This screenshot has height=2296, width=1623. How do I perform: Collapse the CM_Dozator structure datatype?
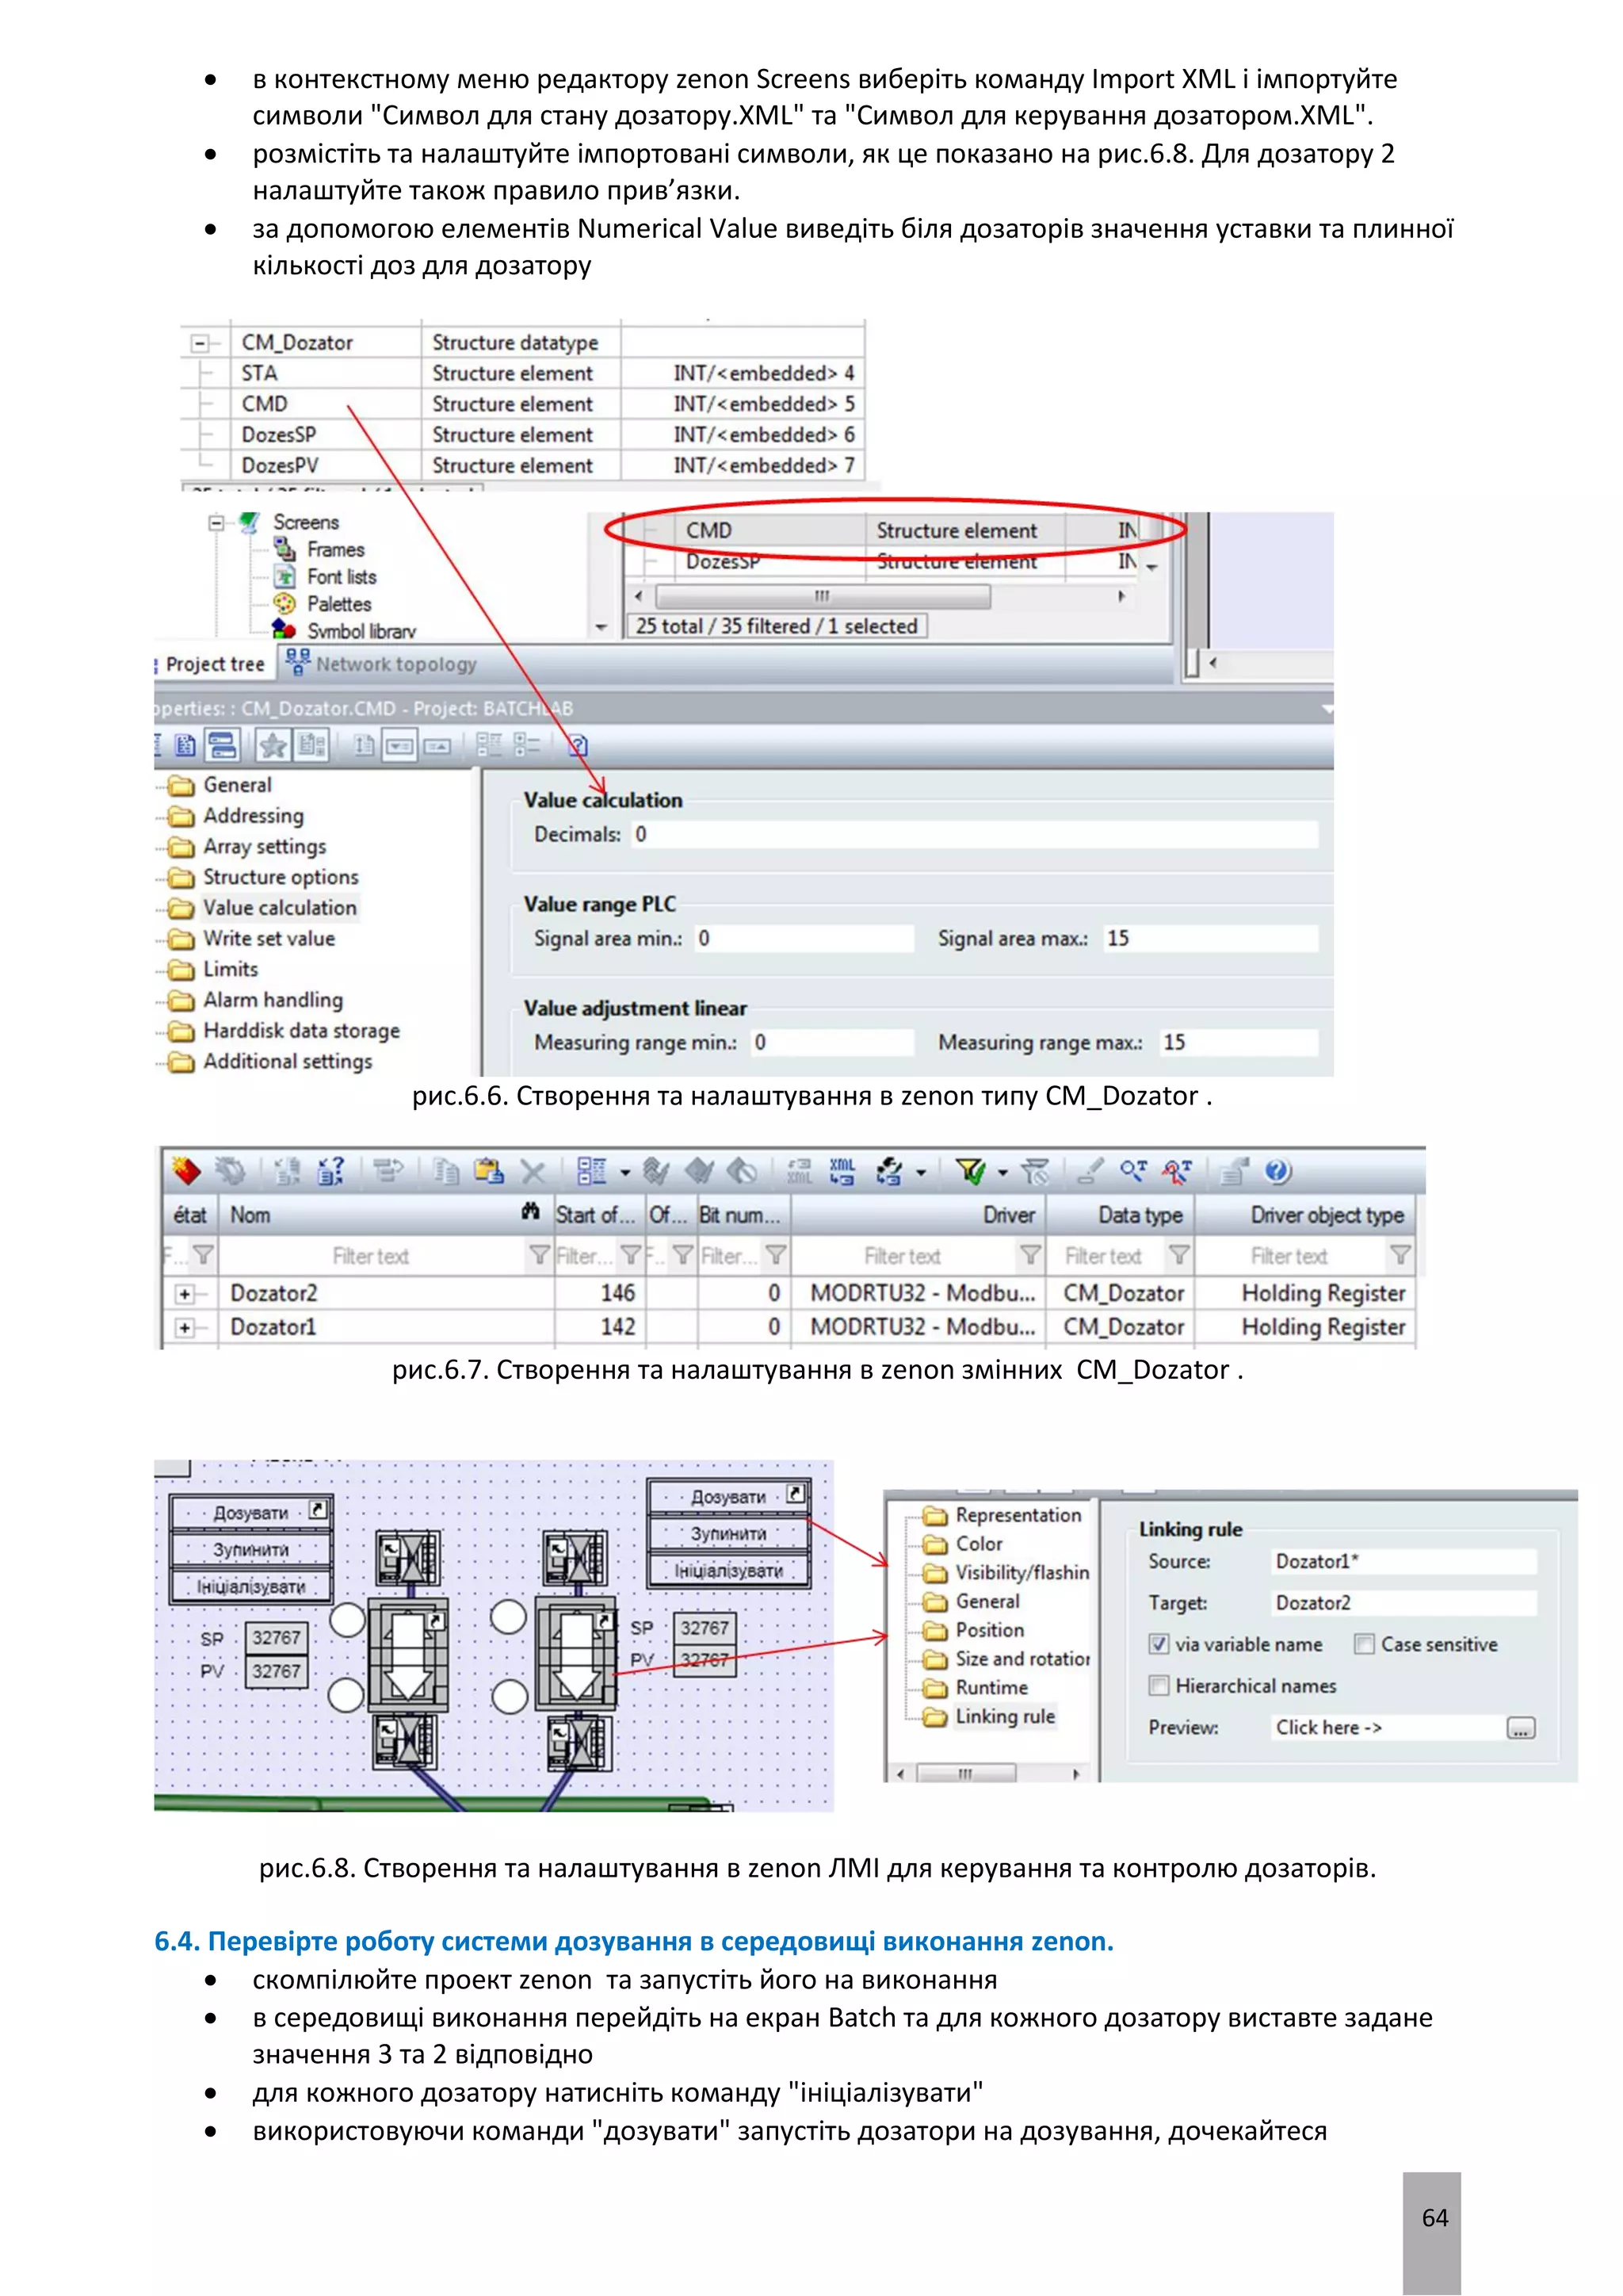tap(200, 343)
